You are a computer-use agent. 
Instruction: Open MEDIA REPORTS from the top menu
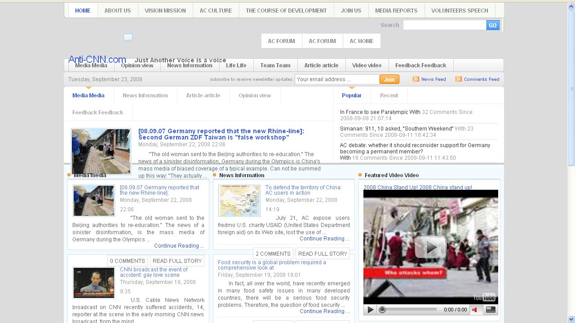396,10
